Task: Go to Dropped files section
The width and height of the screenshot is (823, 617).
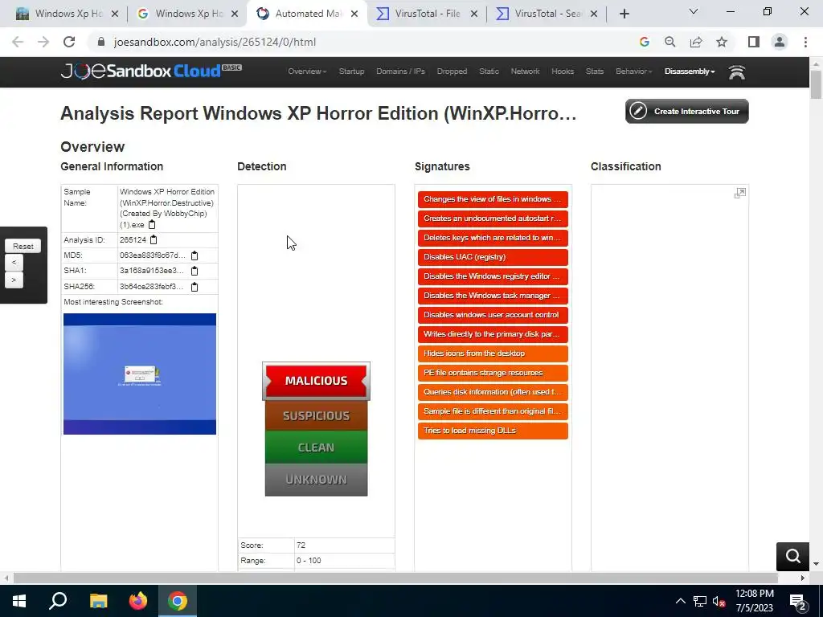Action: (x=452, y=72)
